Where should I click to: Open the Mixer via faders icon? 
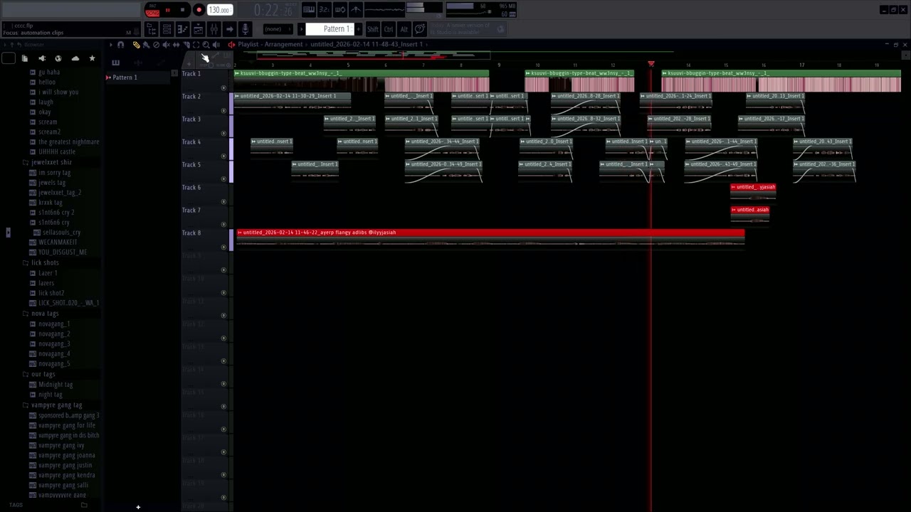214,29
